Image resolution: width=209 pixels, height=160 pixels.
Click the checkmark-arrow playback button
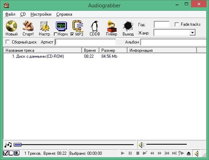(145, 153)
